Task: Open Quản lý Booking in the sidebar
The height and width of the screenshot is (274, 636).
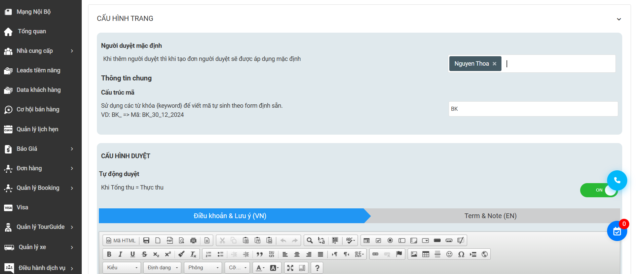Action: 38,188
